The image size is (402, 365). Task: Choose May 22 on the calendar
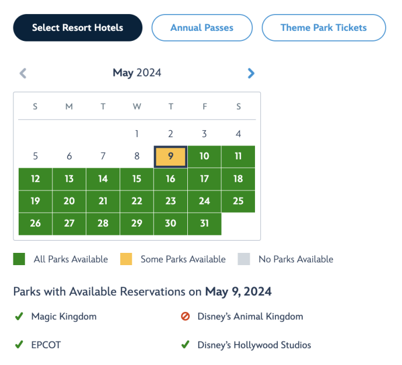pyautogui.click(x=137, y=201)
